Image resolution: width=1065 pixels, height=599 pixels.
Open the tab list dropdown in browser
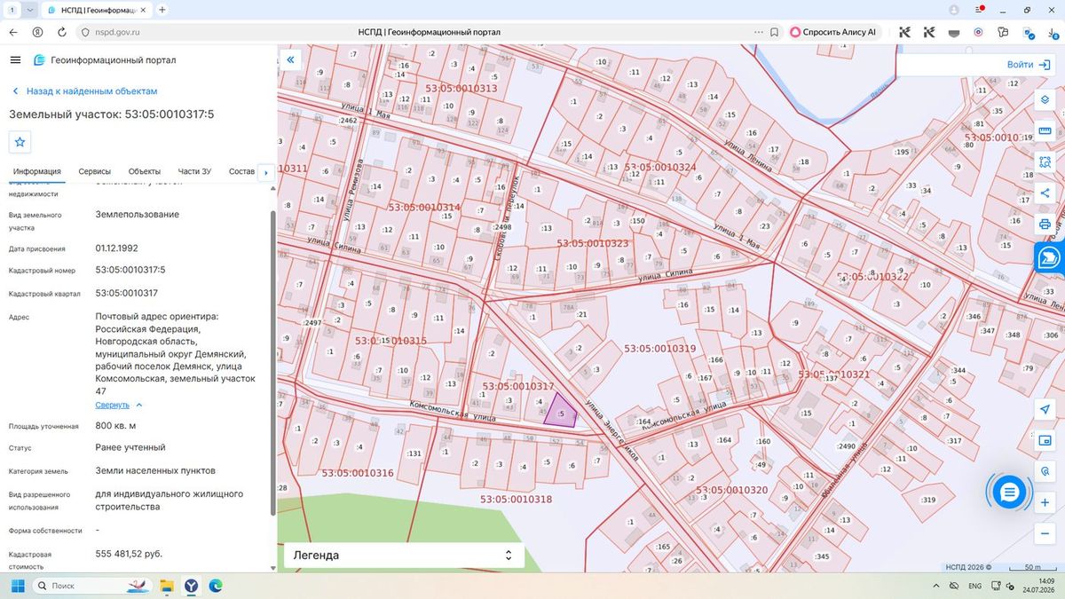[x=30, y=10]
